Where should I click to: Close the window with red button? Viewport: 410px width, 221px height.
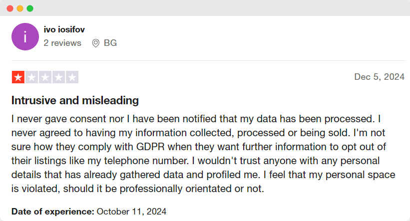click(x=10, y=8)
